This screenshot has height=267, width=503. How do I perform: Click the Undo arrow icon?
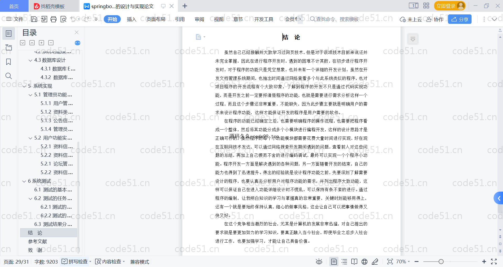[73, 19]
